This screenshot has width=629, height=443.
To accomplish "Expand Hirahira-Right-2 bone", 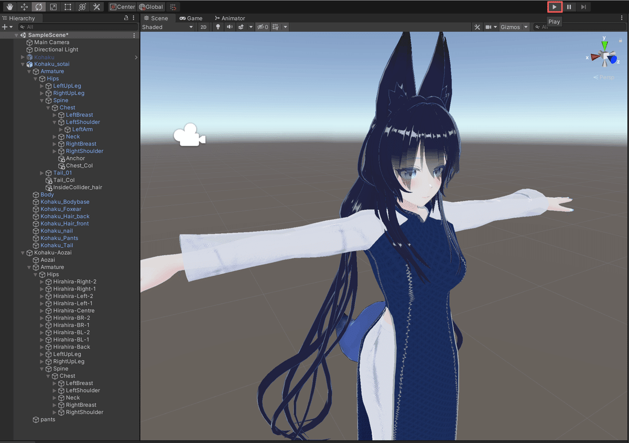I will point(42,282).
